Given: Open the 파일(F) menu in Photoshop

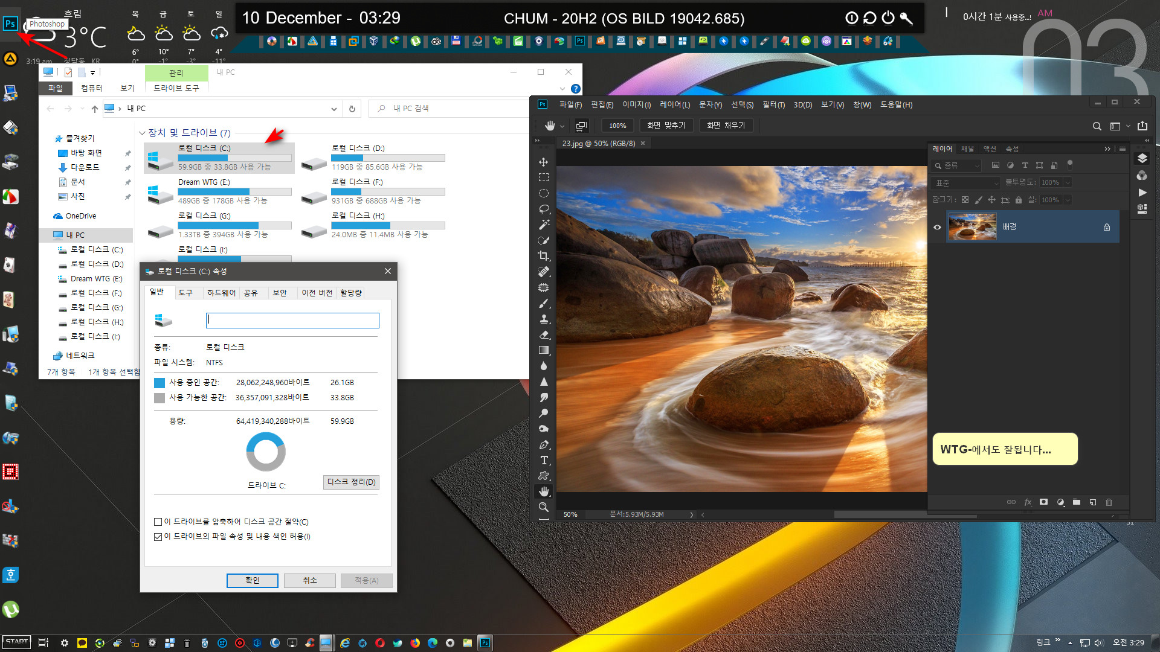Looking at the screenshot, I should coord(570,104).
